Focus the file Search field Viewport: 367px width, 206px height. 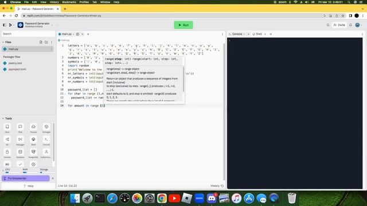pos(28,34)
